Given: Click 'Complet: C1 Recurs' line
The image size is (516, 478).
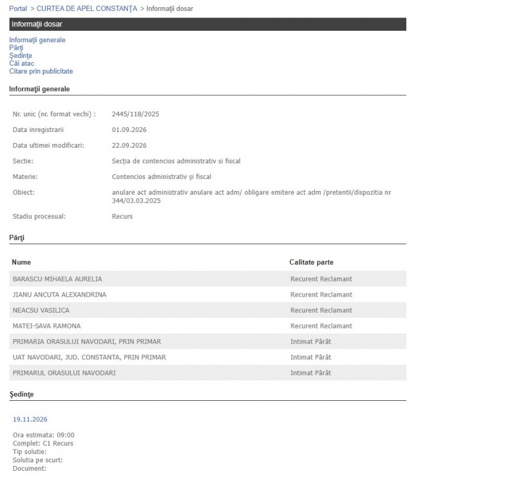Looking at the screenshot, I should (43, 444).
